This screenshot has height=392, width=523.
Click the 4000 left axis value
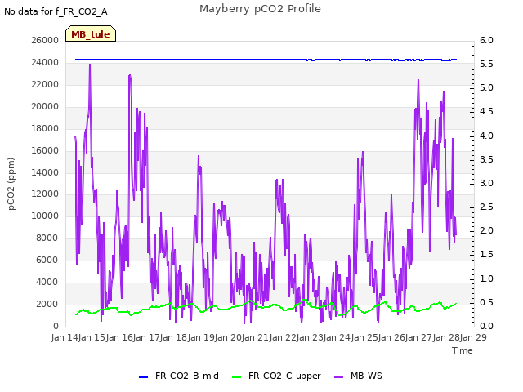coord(47,282)
